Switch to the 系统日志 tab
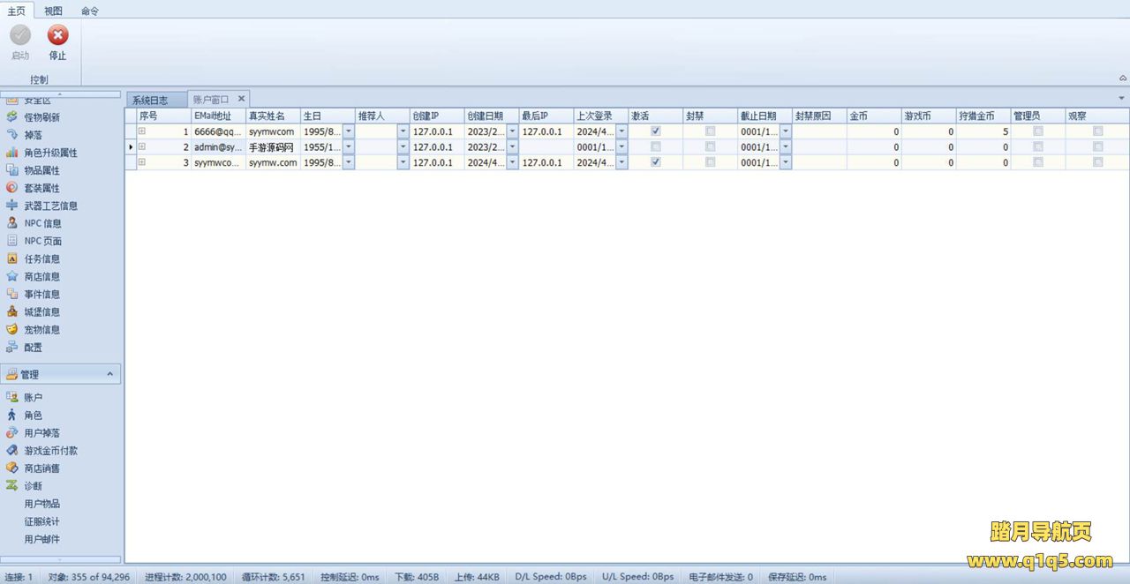The width and height of the screenshot is (1130, 584). point(151,100)
